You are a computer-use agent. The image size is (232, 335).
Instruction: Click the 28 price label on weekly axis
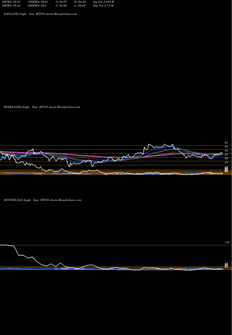226,162
